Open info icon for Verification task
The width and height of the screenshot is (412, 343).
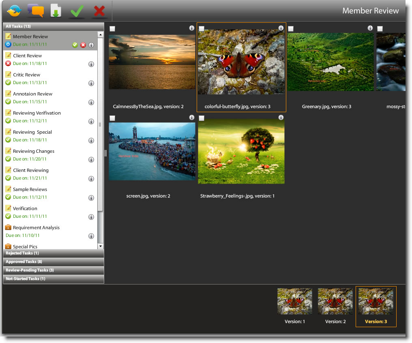[91, 217]
